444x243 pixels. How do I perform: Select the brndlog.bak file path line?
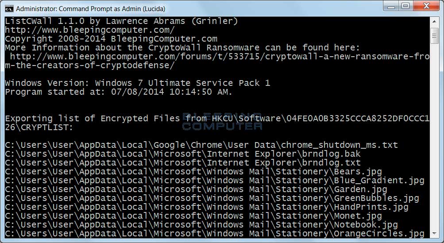[183, 154]
